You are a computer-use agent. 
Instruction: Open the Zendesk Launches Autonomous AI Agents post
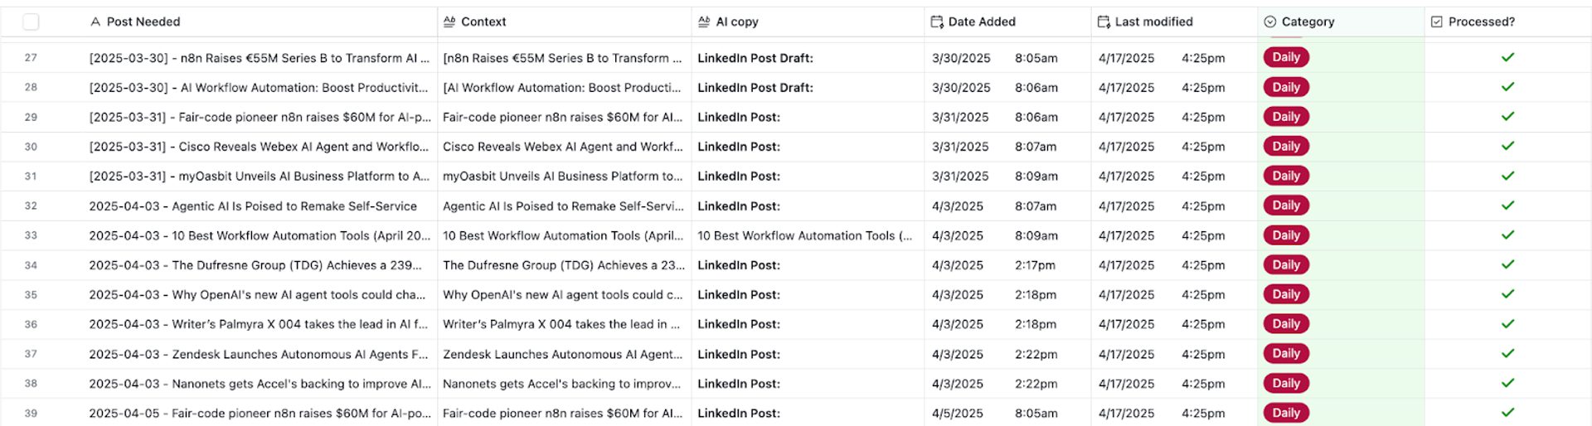258,354
